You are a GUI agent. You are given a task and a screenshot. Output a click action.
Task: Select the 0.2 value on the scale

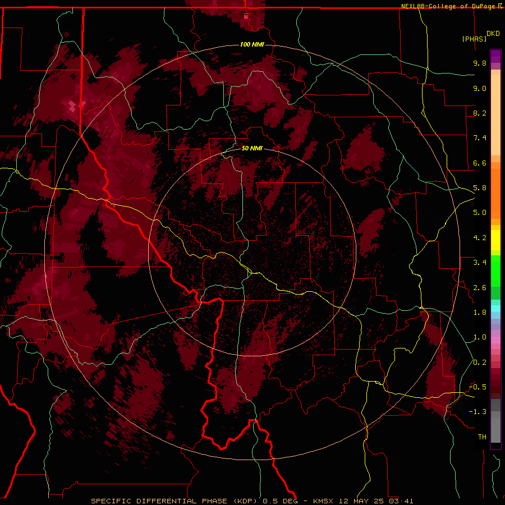(x=480, y=362)
